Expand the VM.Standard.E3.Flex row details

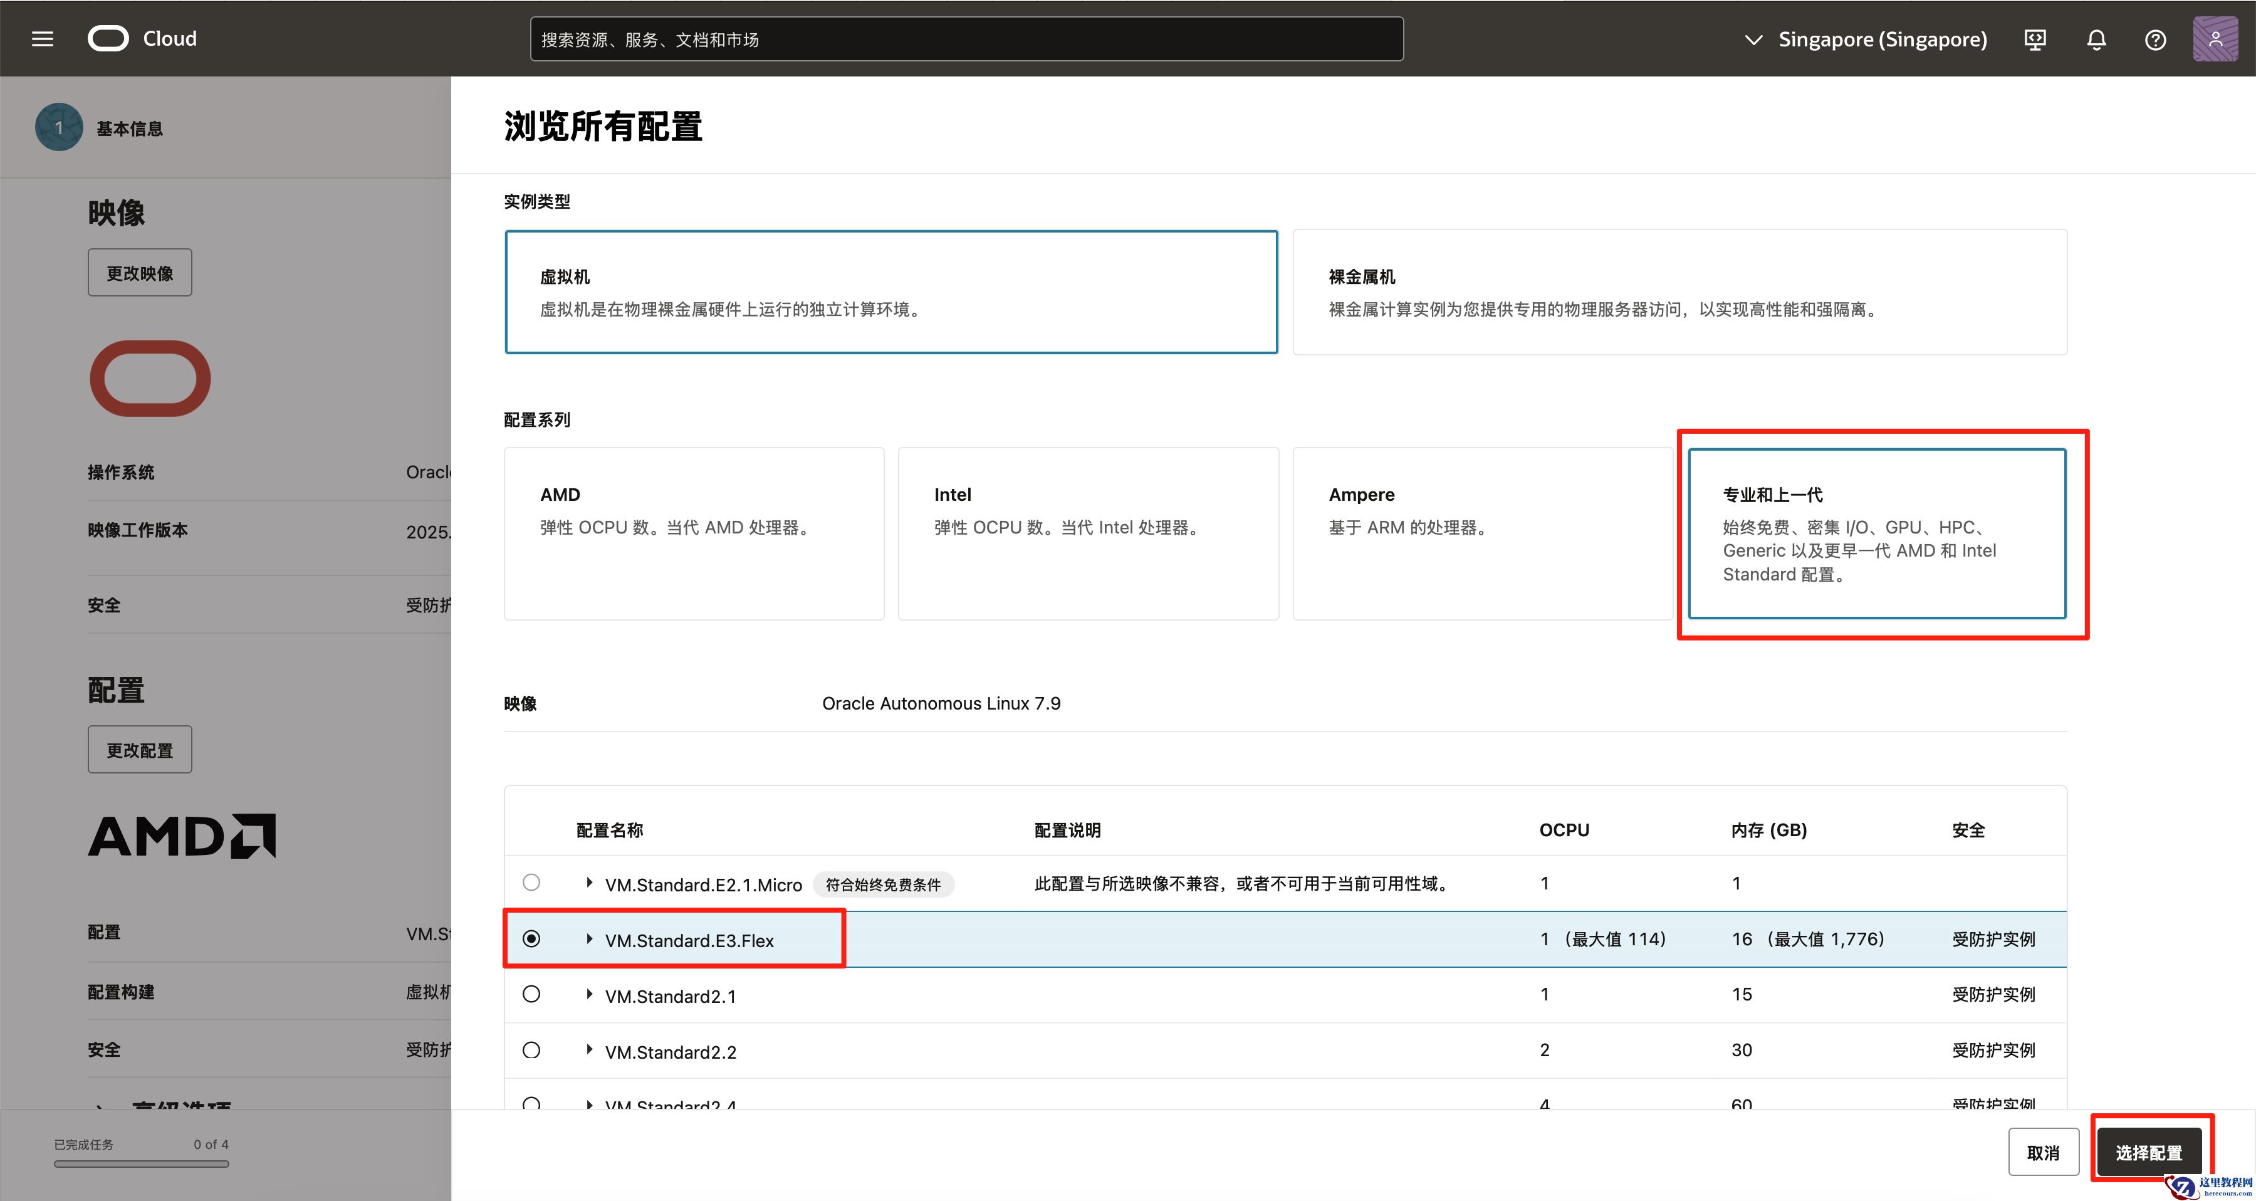590,939
